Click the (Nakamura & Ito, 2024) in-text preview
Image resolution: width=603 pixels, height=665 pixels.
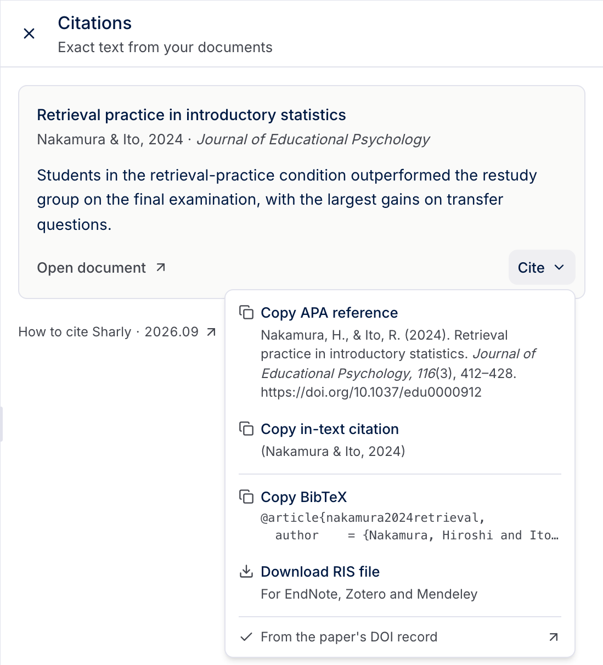tap(333, 452)
